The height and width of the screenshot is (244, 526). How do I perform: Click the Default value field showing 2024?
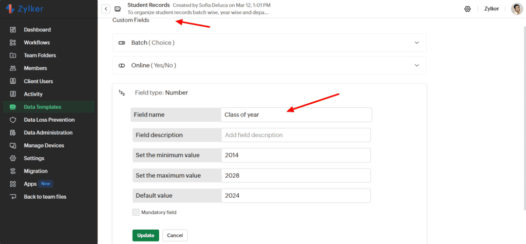tap(296, 196)
